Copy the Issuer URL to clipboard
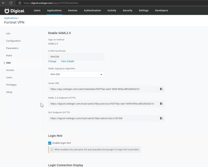The width and height of the screenshot is (208, 167). tap(161, 89)
